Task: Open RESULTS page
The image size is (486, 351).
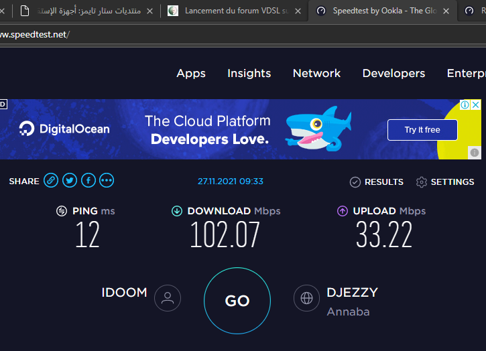Action: tap(377, 182)
